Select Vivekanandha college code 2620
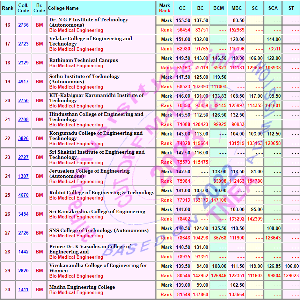 tap(23, 271)
